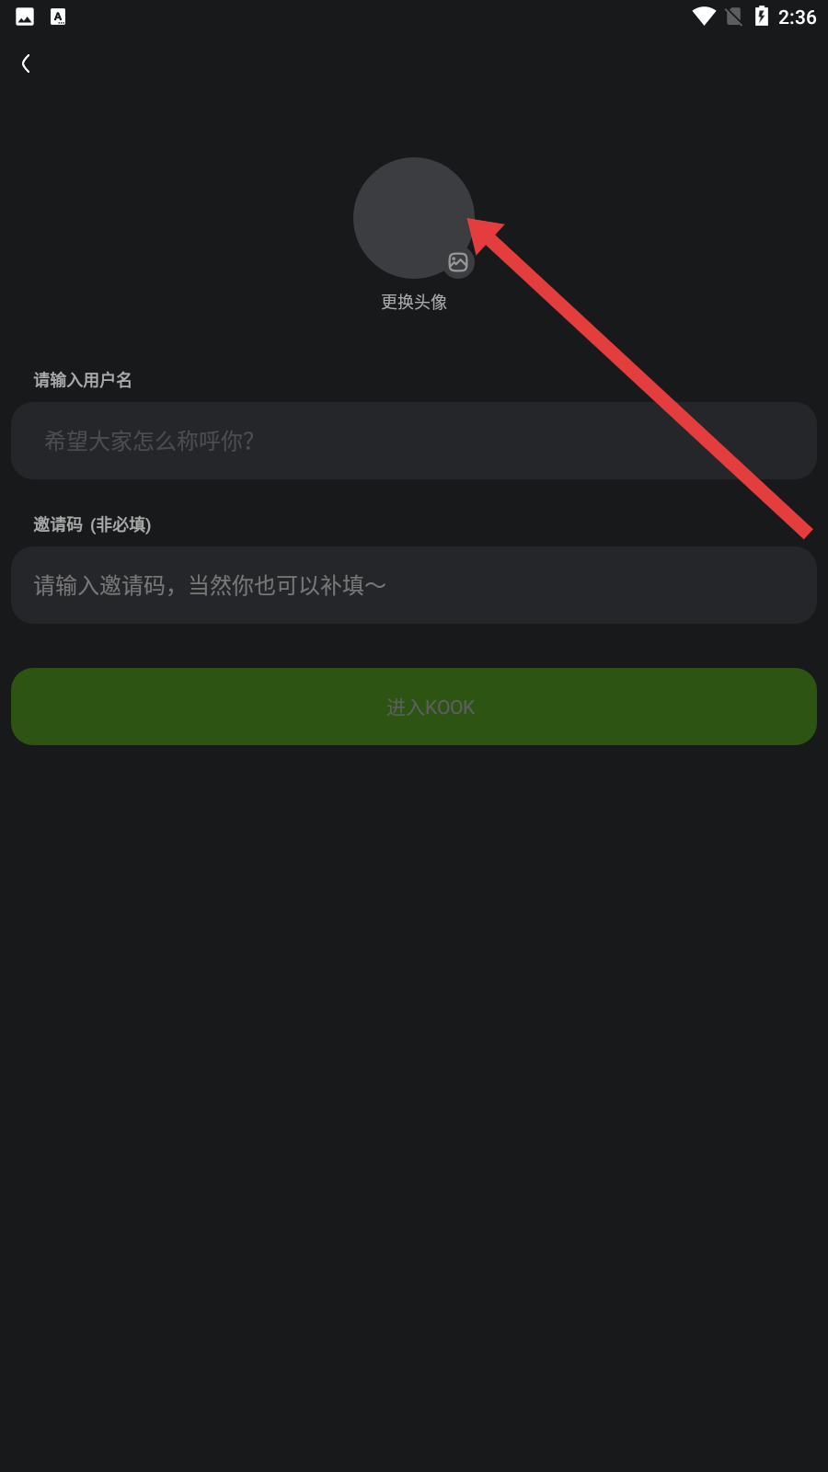The width and height of the screenshot is (828, 1472).
Task: Go back using the top-left arrow
Action: pyautogui.click(x=26, y=63)
